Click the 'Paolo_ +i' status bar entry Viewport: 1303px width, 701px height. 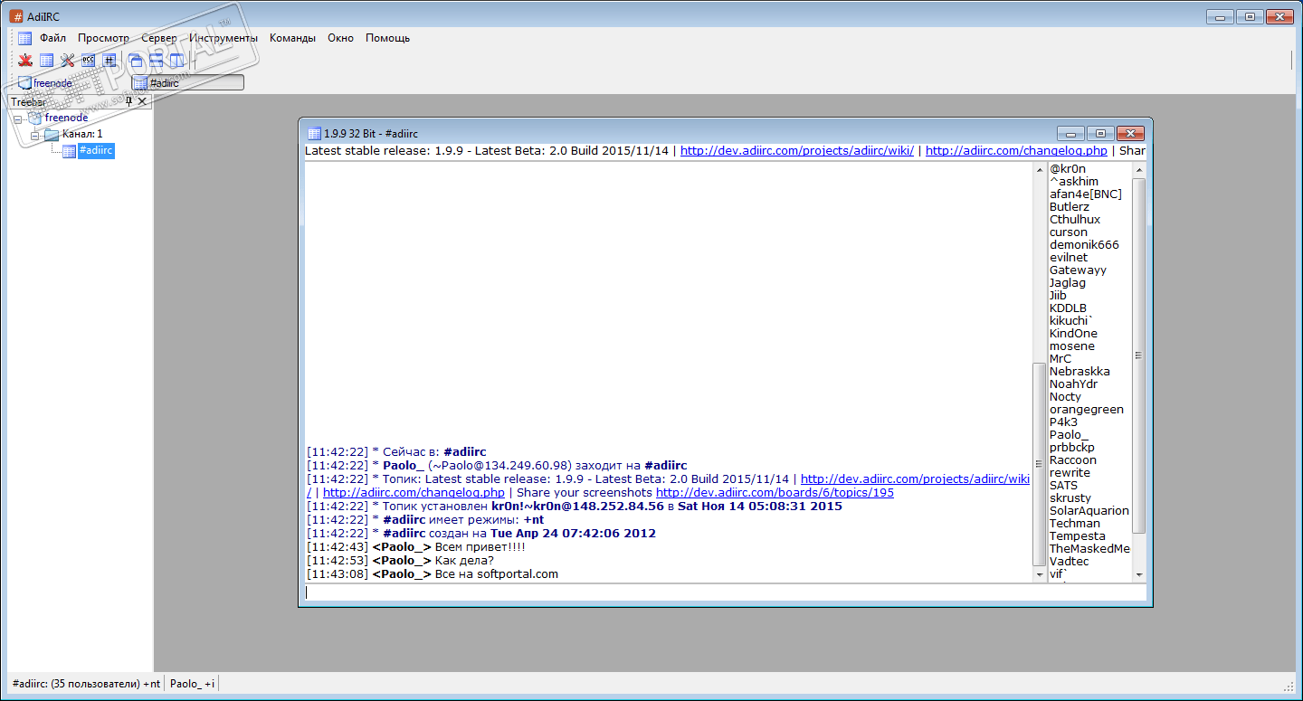pos(193,684)
